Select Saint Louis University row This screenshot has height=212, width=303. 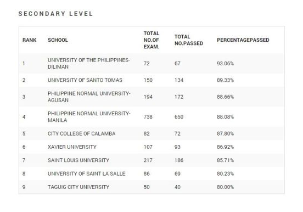pos(151,160)
